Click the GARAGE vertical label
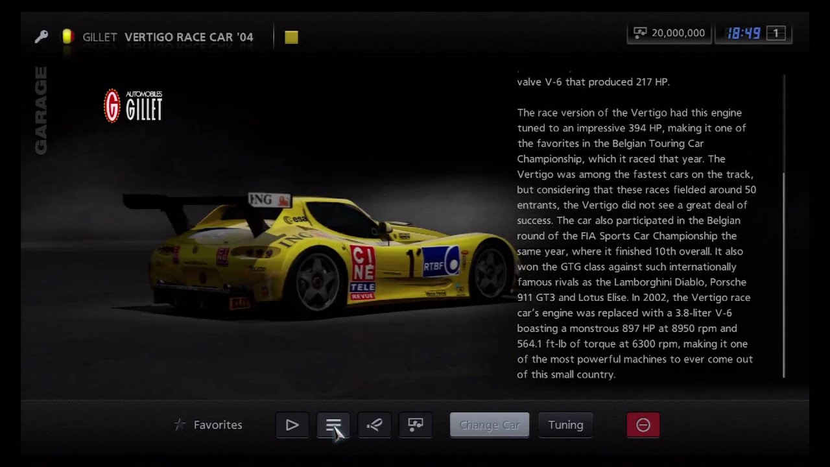 (x=41, y=110)
